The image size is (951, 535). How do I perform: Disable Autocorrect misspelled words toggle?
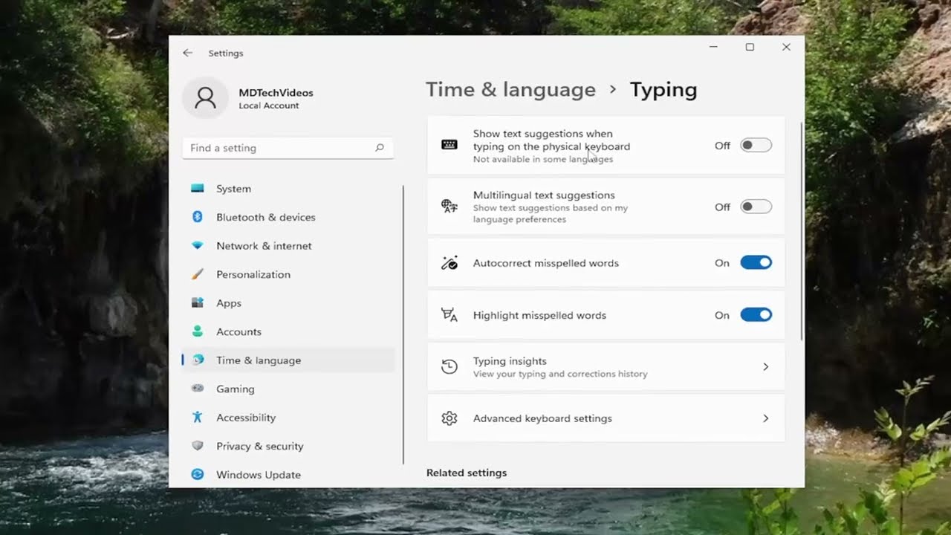point(756,263)
